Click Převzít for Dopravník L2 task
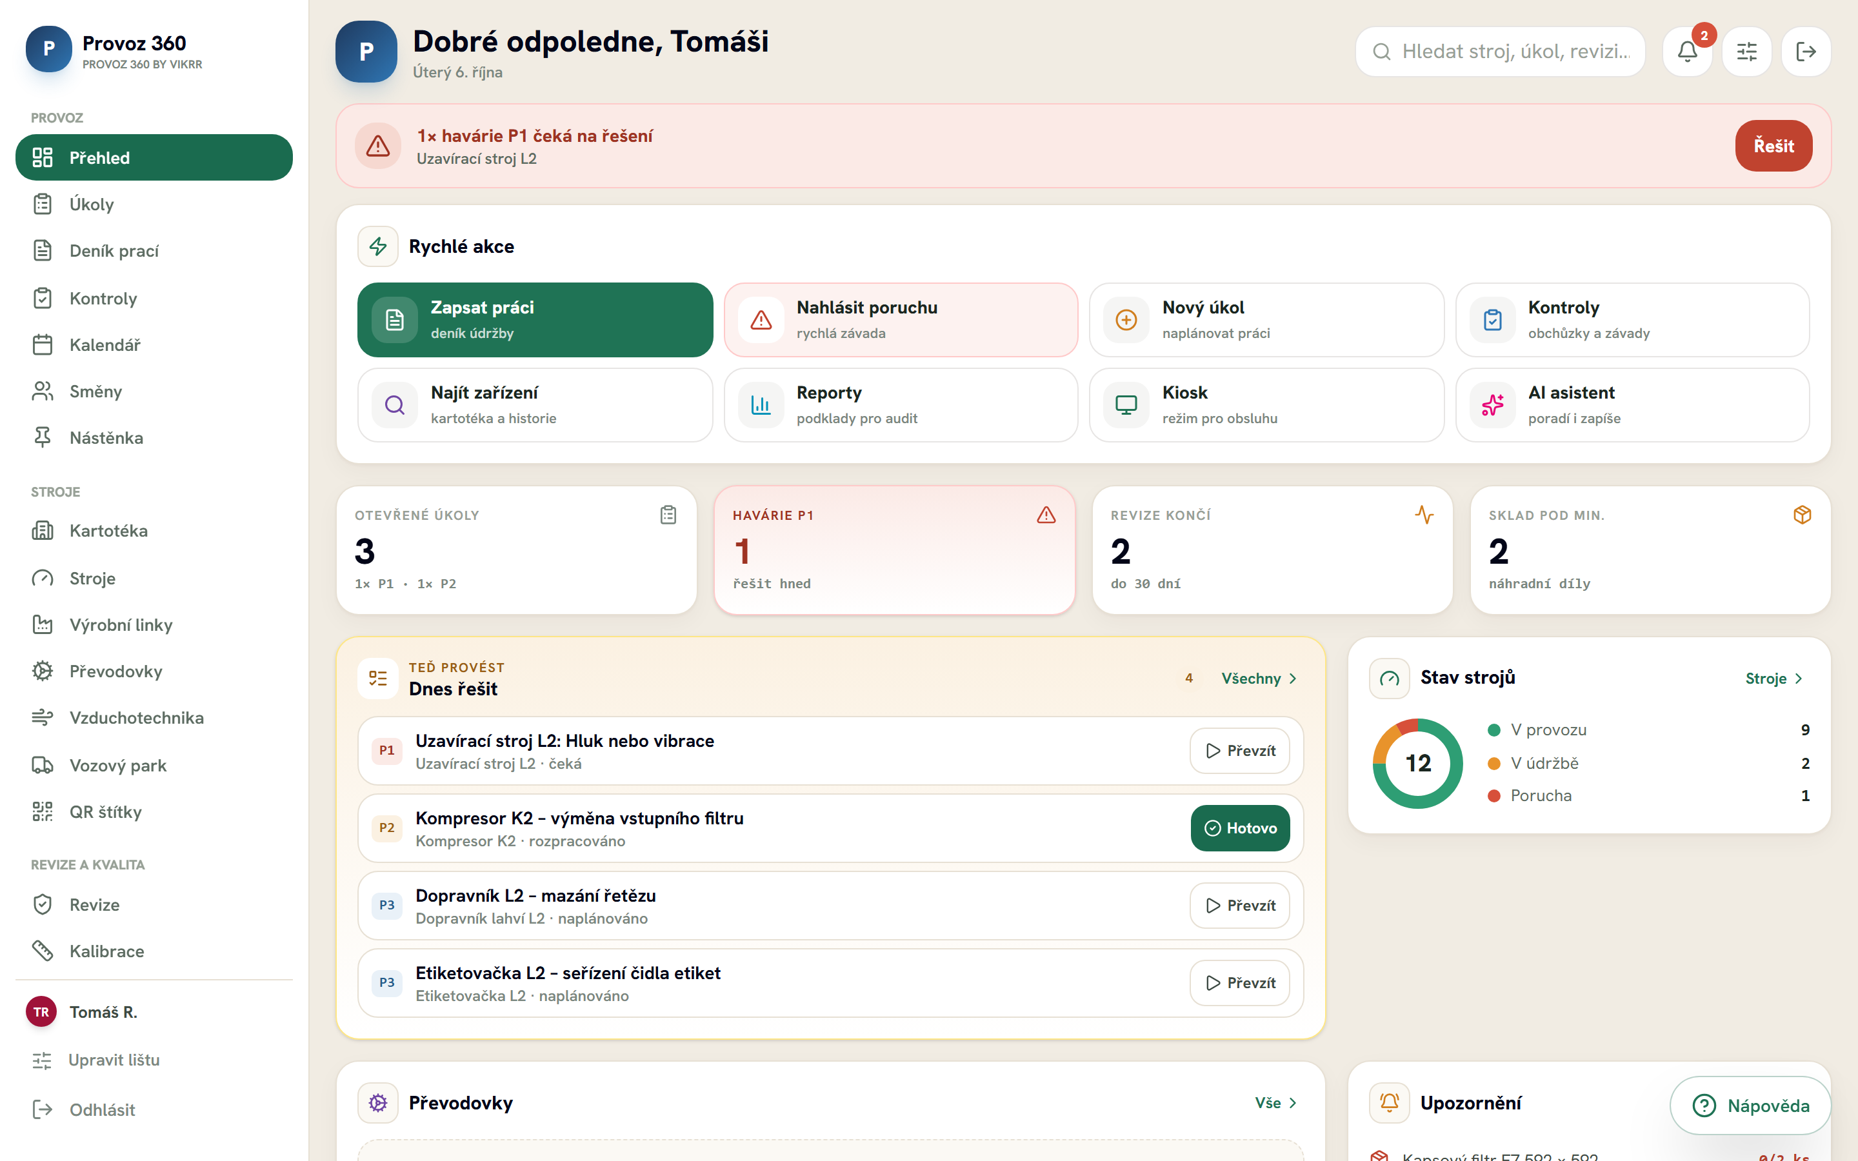Image resolution: width=1858 pixels, height=1161 pixels. pyautogui.click(x=1240, y=906)
